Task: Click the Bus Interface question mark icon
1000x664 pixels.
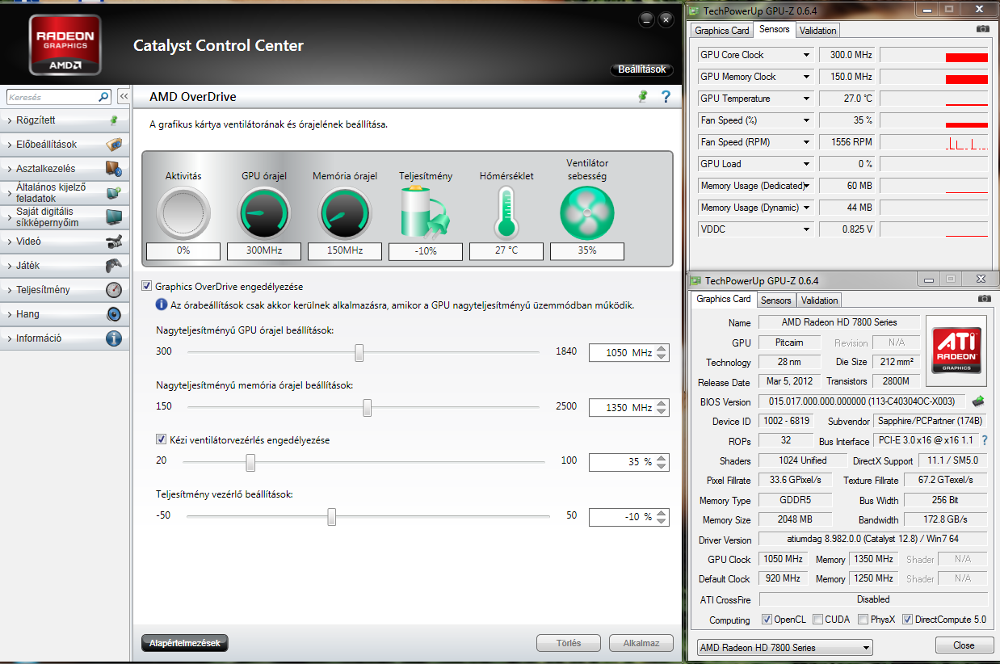Action: pos(984,440)
